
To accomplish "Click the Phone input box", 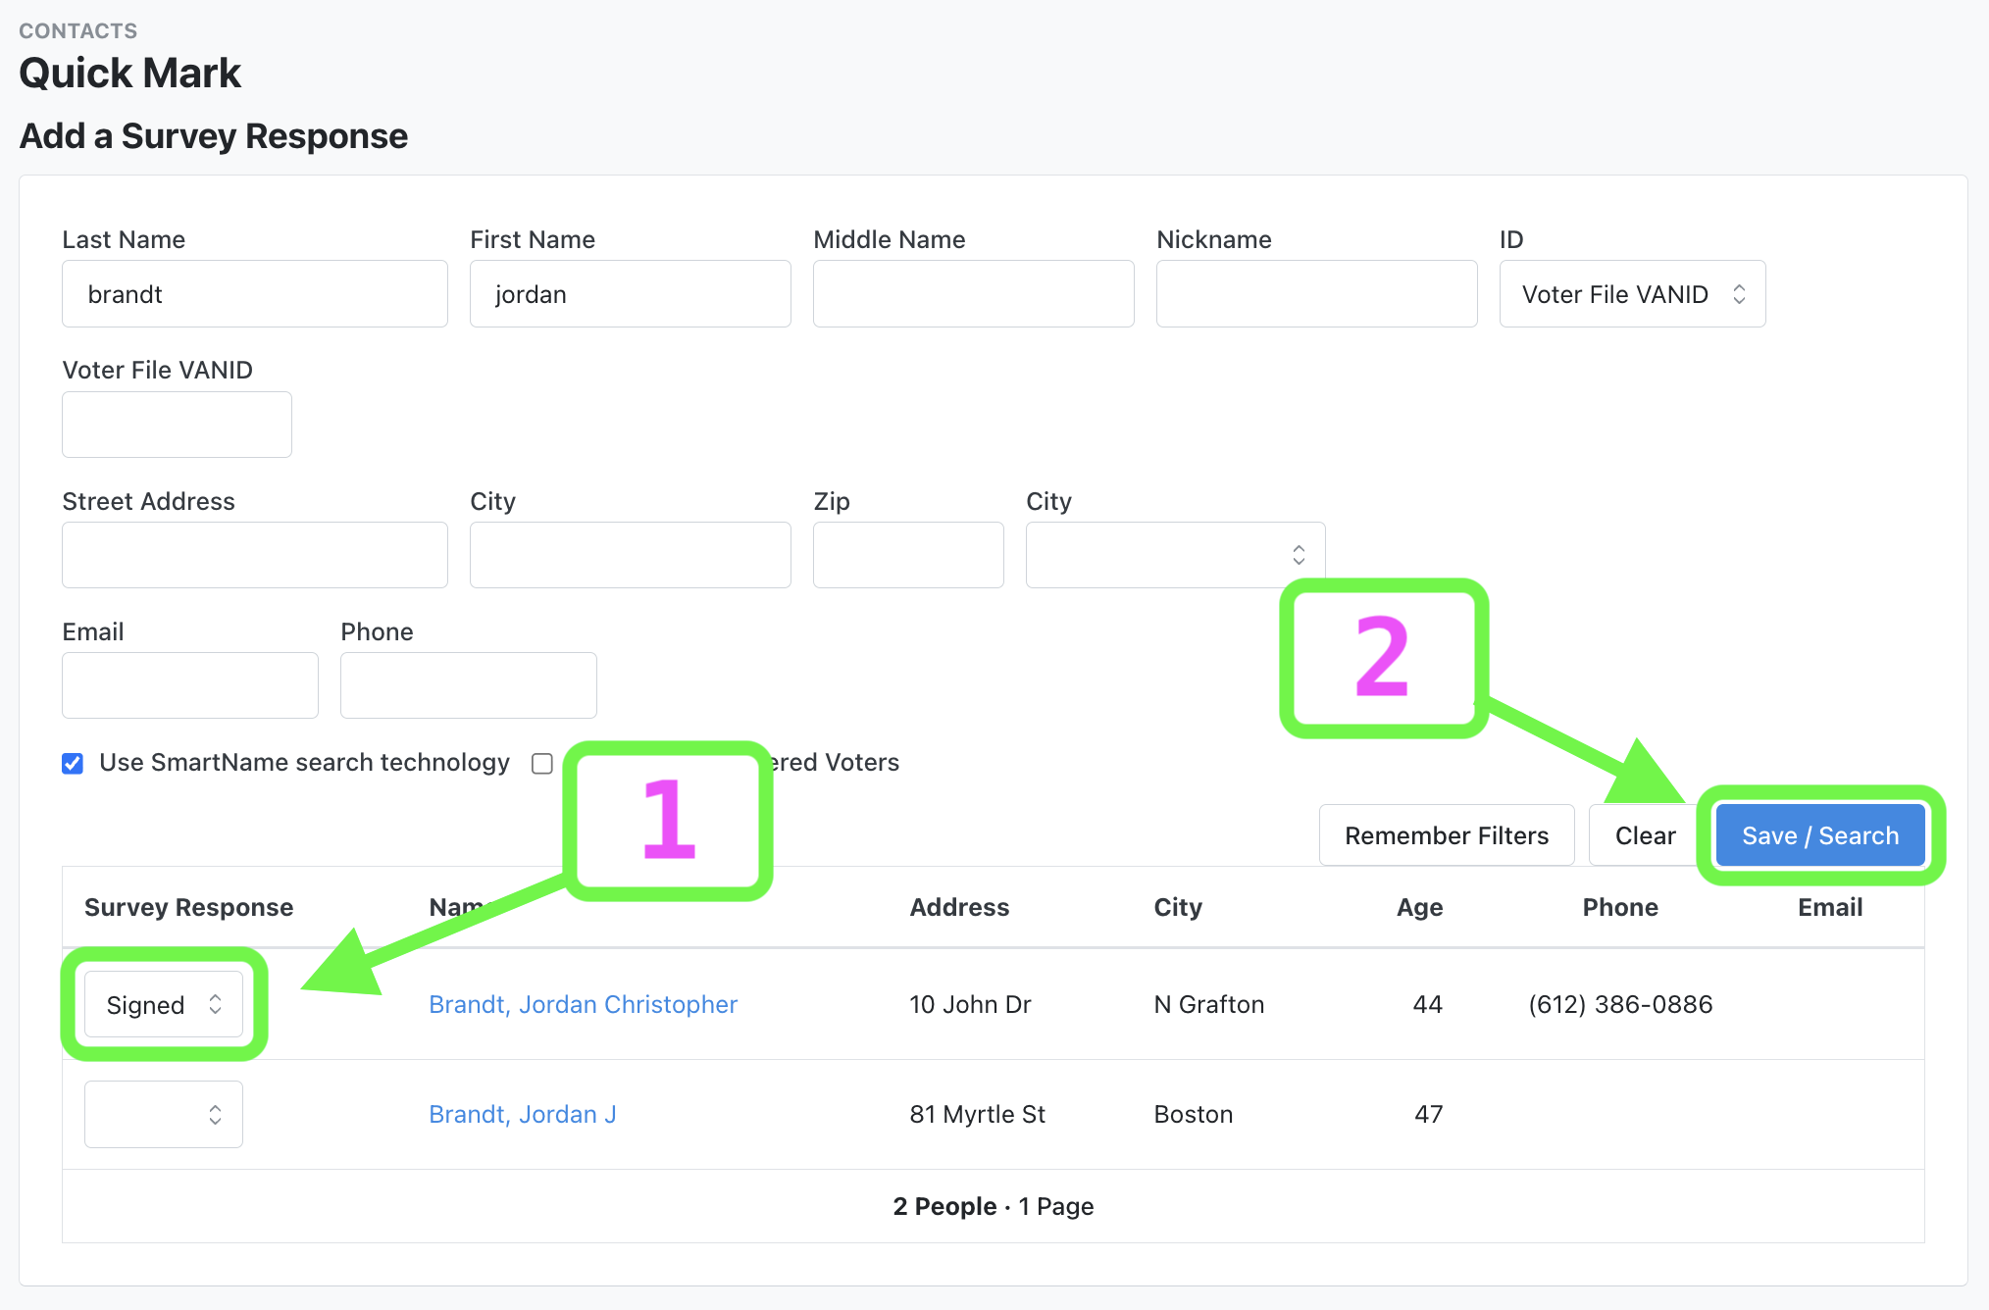I will pos(468,685).
